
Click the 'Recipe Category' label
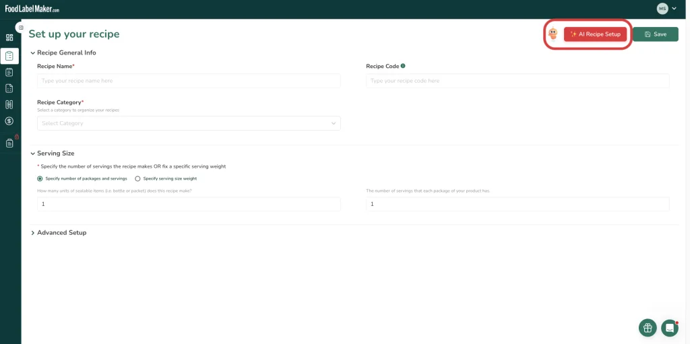[60, 102]
